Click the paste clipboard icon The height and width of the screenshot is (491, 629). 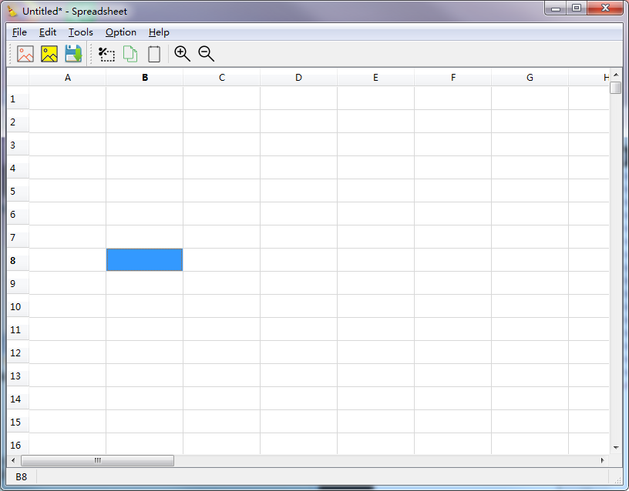154,54
